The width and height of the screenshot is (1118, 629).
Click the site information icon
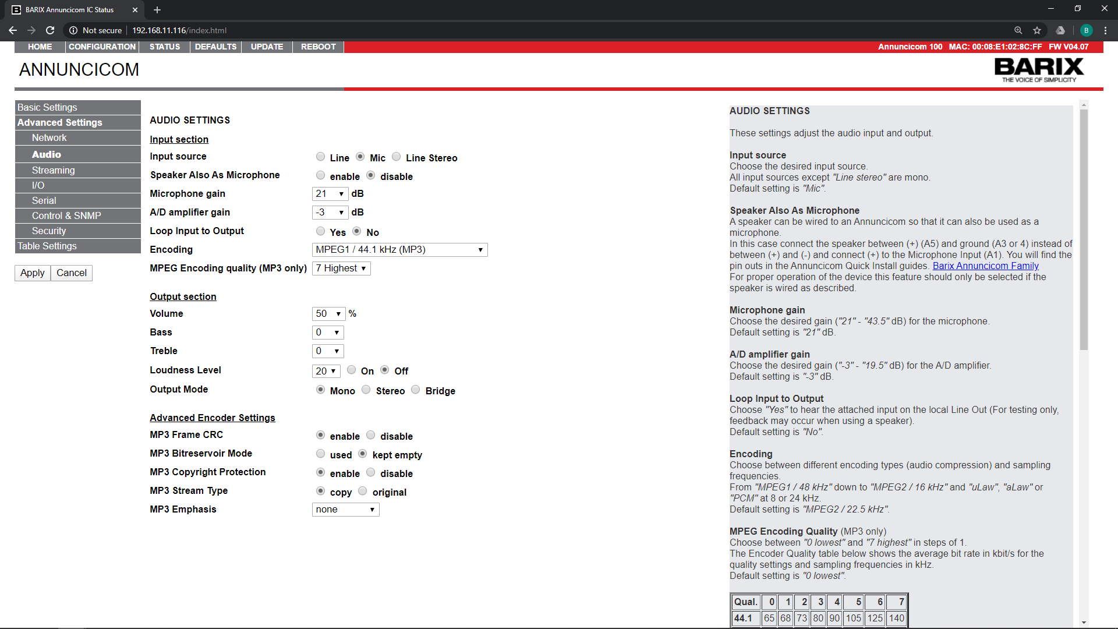(73, 30)
